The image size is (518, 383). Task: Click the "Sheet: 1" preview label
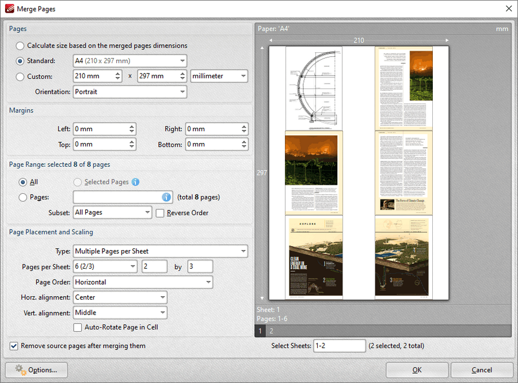[x=268, y=310]
